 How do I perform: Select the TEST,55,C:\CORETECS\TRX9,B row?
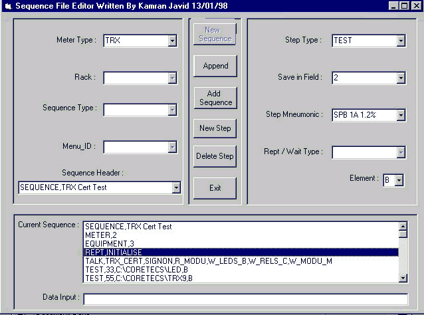tap(241, 278)
